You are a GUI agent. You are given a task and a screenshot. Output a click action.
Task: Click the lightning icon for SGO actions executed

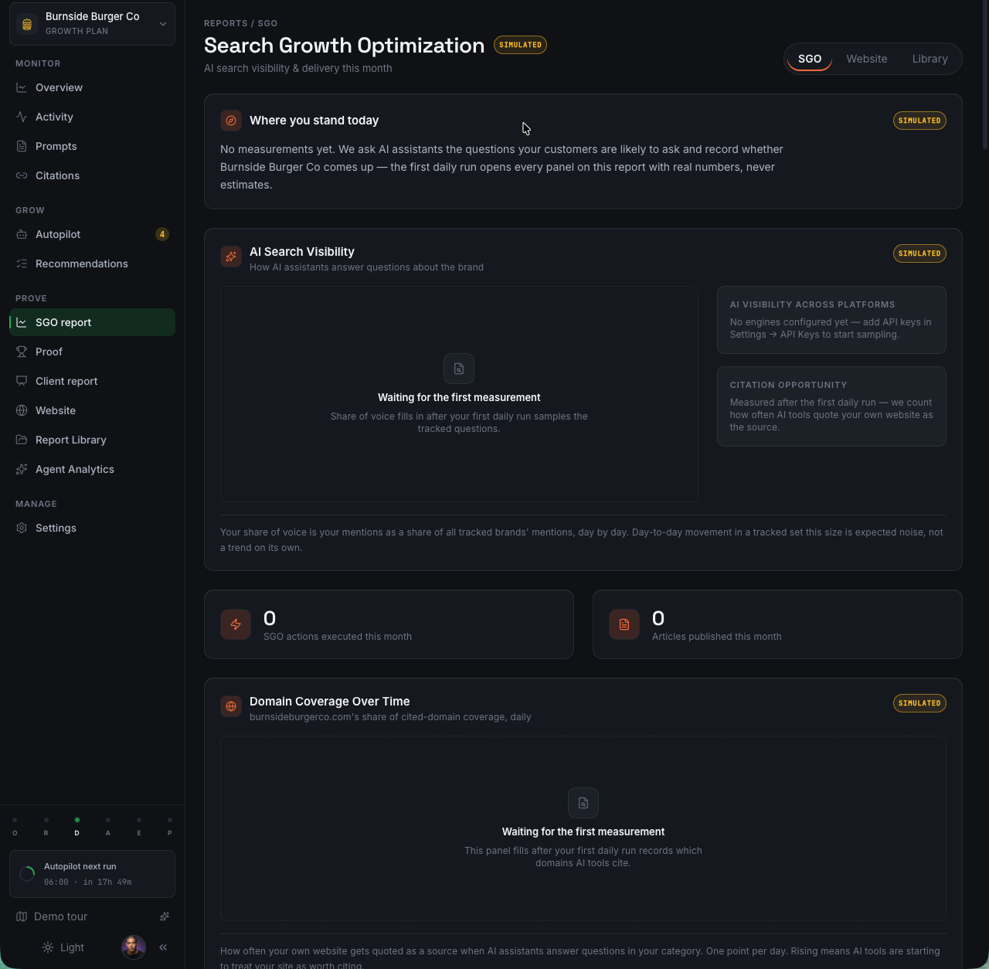[236, 624]
